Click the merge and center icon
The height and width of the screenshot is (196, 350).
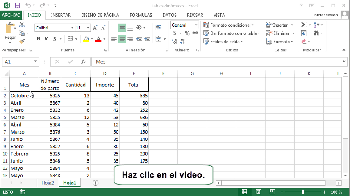coord(159,39)
